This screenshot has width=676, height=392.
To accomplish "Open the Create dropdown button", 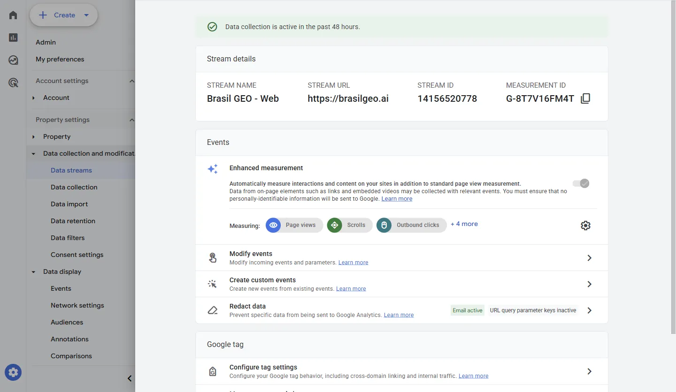I will point(64,15).
